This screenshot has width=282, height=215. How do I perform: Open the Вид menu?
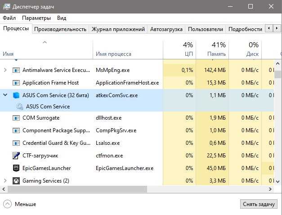coord(62,18)
